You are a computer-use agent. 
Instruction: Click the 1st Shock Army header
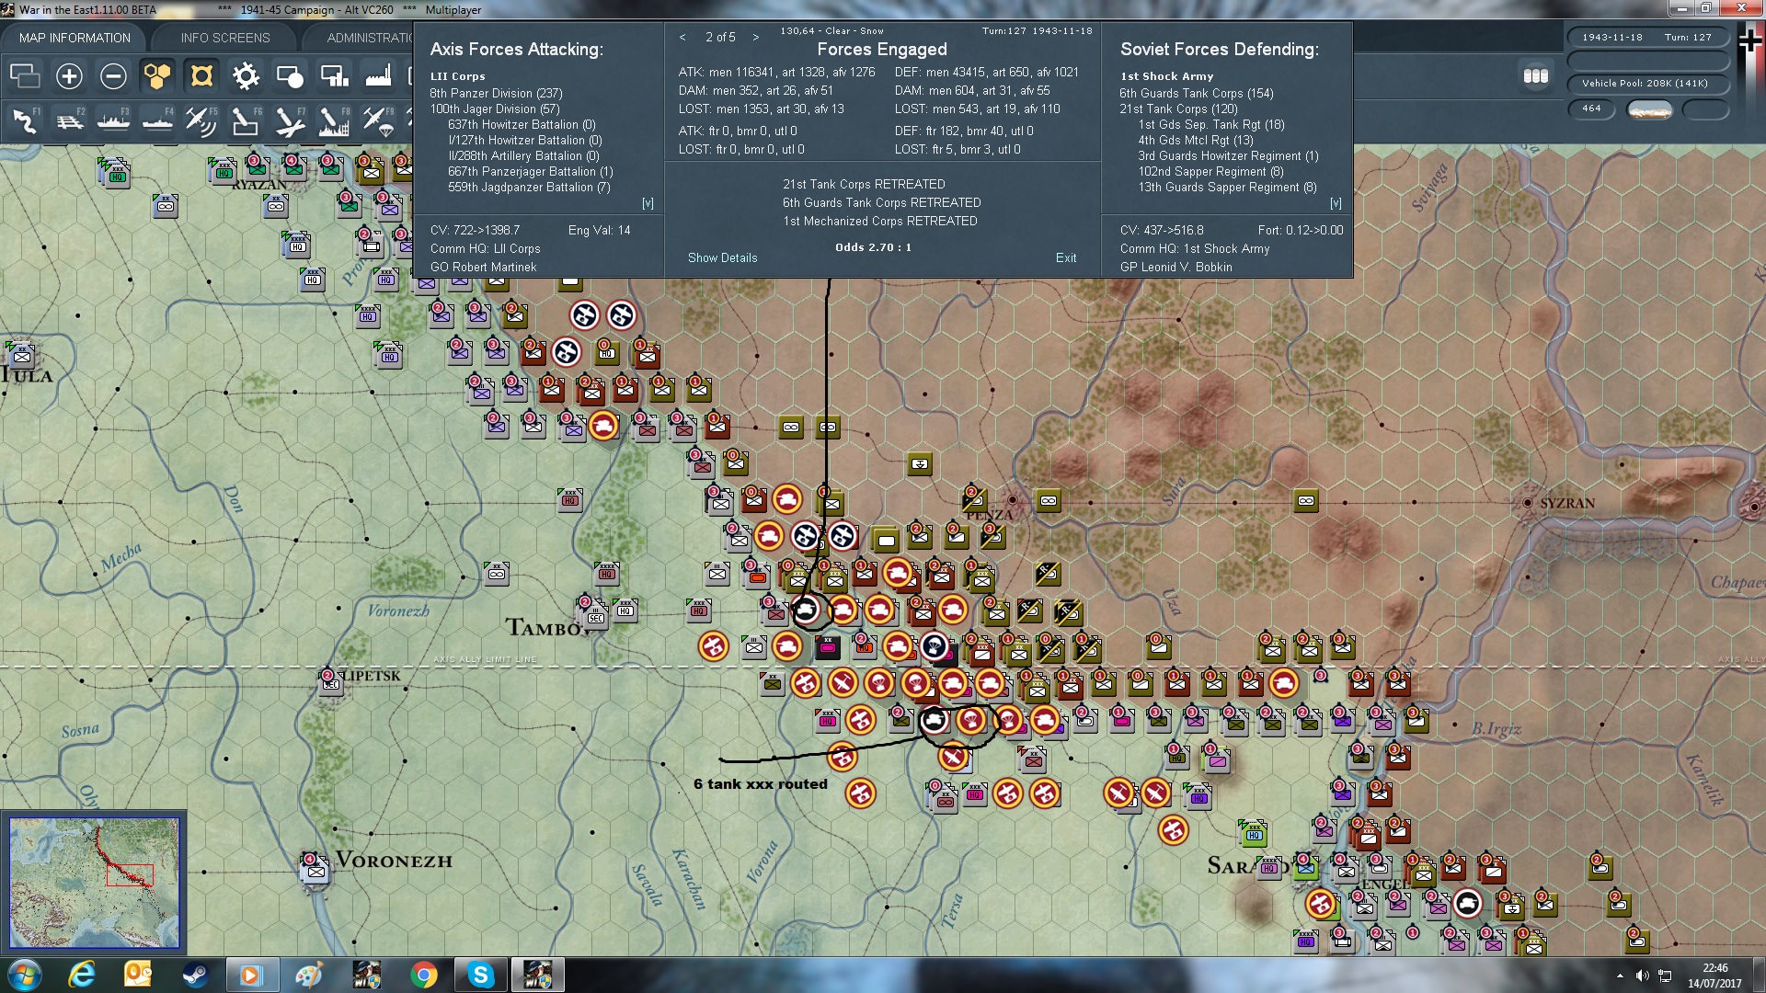coord(1166,76)
